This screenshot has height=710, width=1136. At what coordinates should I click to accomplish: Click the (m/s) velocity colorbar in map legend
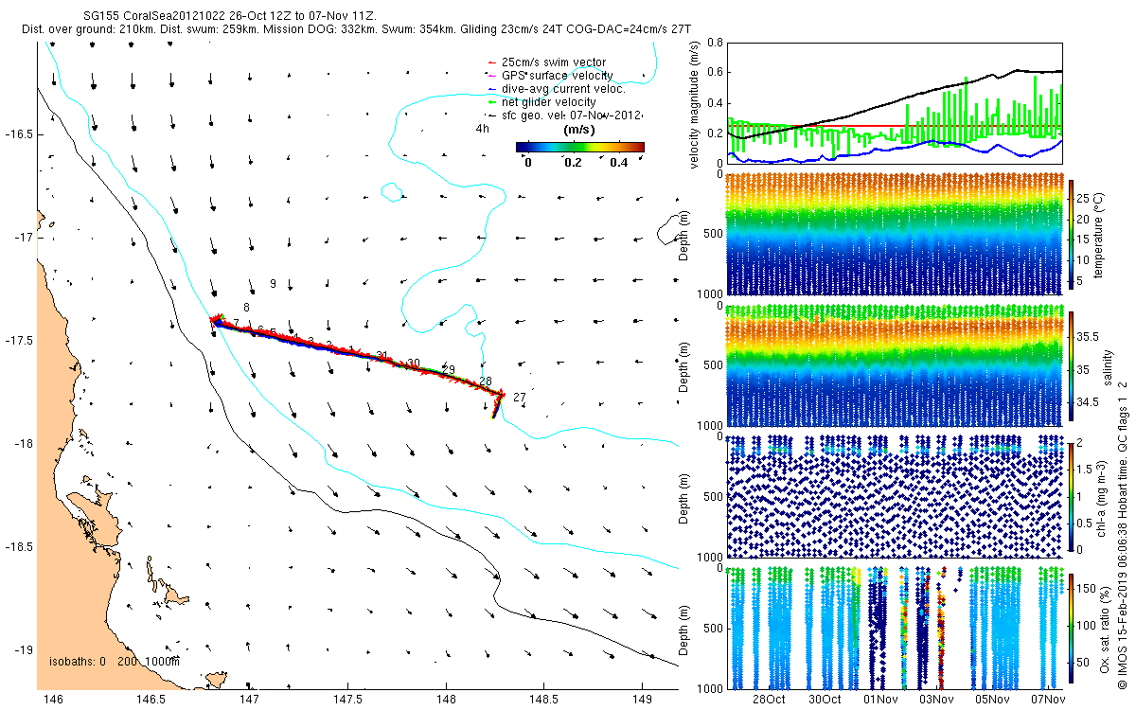tap(580, 147)
